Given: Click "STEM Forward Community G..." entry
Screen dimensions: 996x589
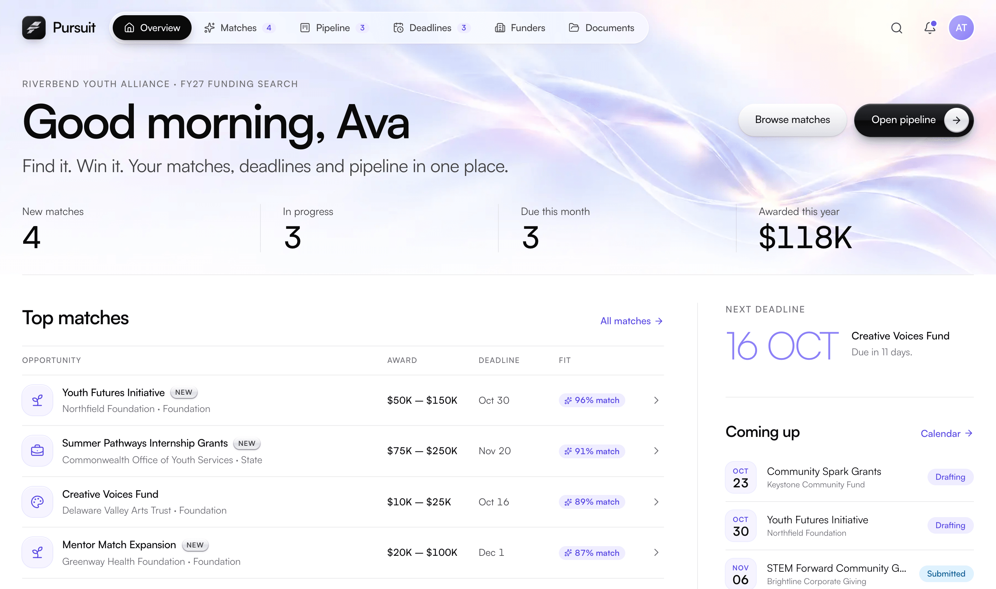Looking at the screenshot, I should [x=837, y=568].
